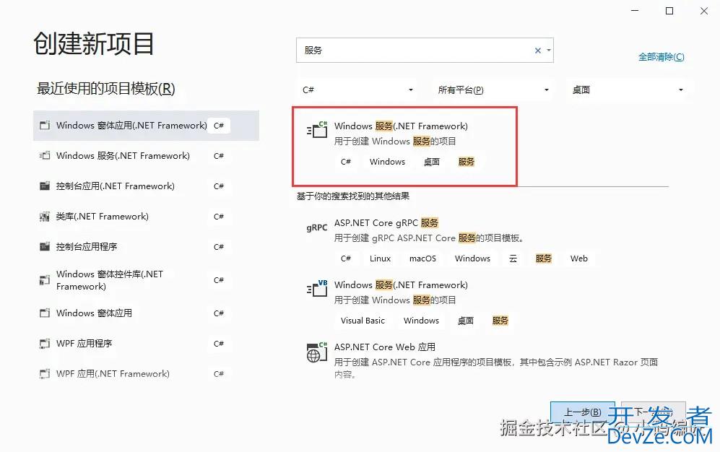This screenshot has height=452, width=720.
Task: Click the C# badge on the 类库(.NET Framework) row
Action: (219, 216)
